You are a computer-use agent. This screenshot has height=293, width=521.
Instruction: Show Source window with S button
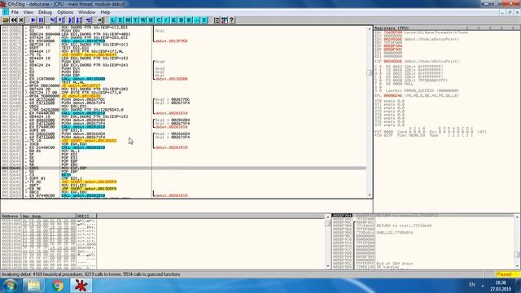click(x=204, y=20)
